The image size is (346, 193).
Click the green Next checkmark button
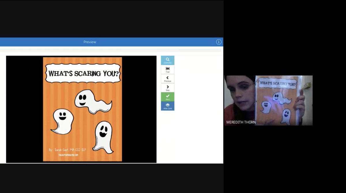coord(168,97)
